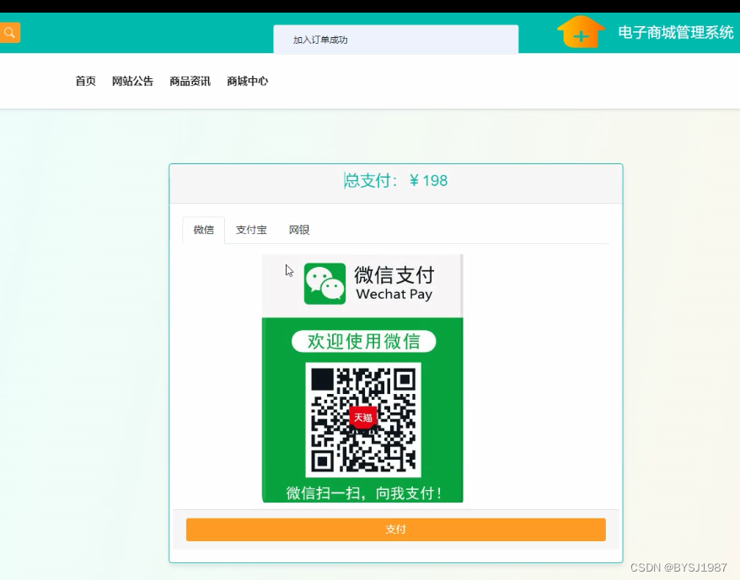Click the 微信扫一扫，向我支付！ caption

pyautogui.click(x=363, y=493)
